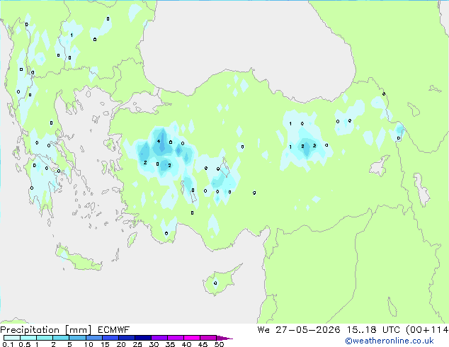Viewport: 449px width, 347px height.
Task: Click the 35–40 mm legend color swatch
Action: 175,338
